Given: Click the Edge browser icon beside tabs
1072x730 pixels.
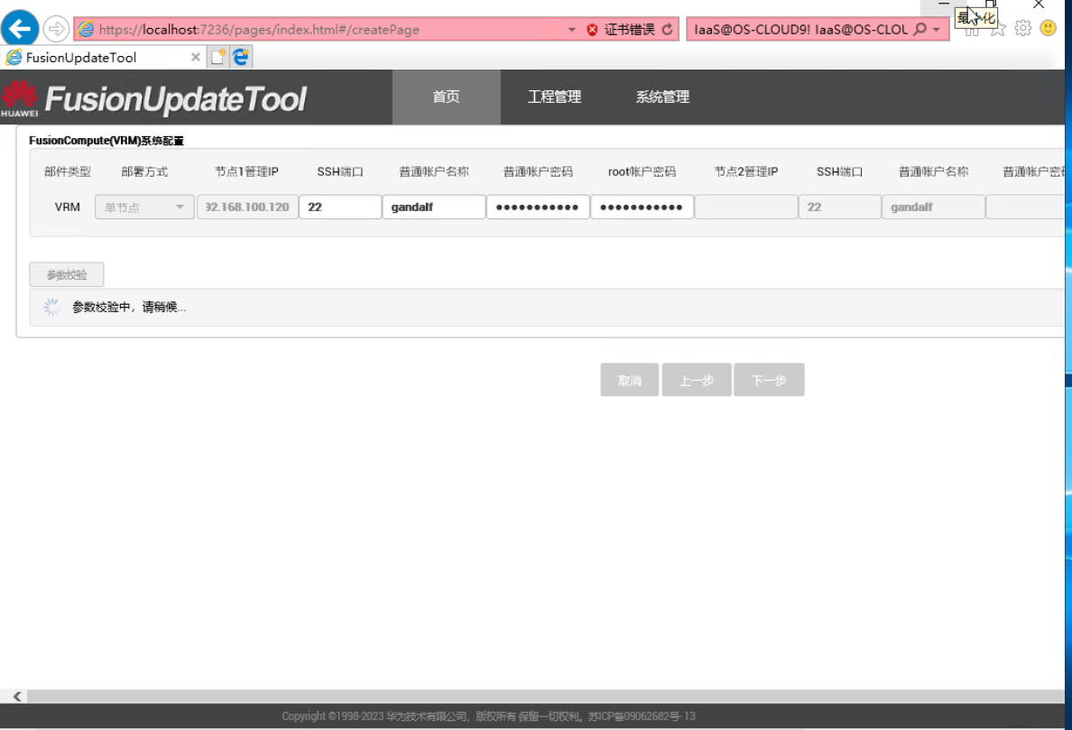Looking at the screenshot, I should click(x=241, y=57).
